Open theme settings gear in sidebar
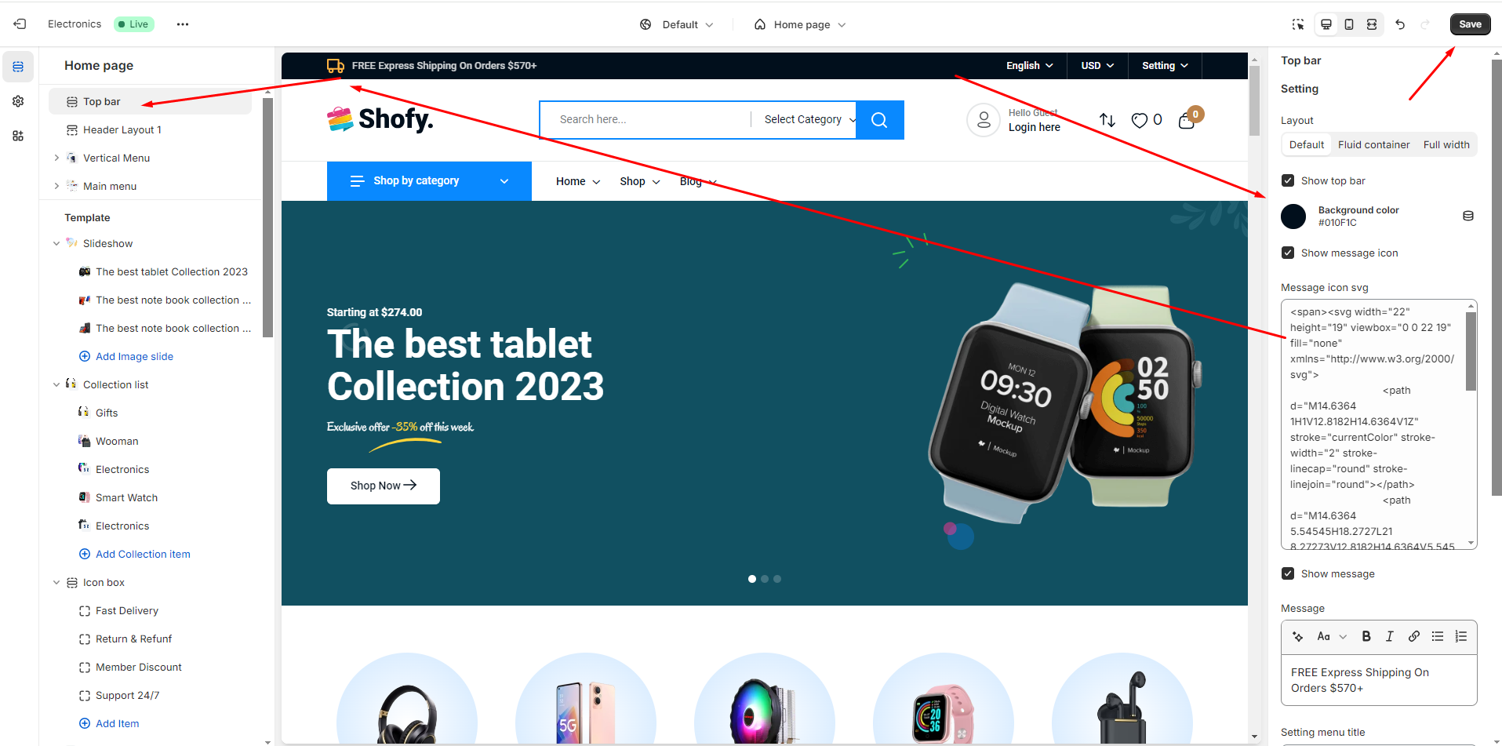Viewport: 1502px width, 746px height. (x=18, y=101)
